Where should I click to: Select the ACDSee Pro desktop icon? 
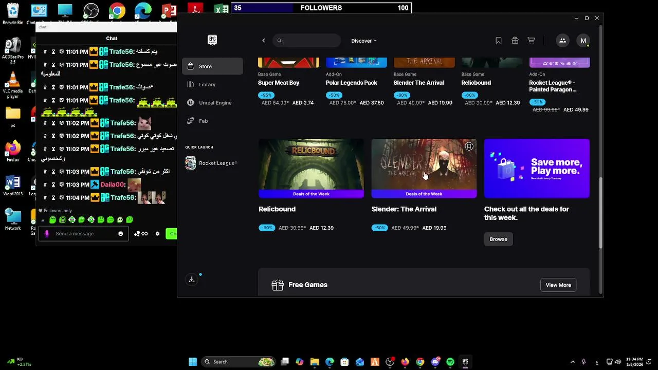click(13, 50)
